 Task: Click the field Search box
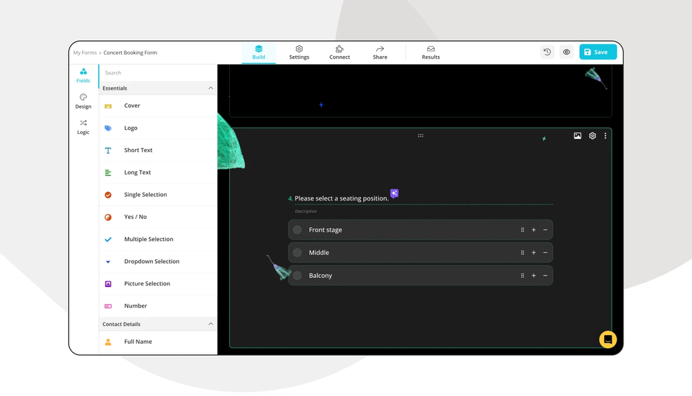(158, 73)
